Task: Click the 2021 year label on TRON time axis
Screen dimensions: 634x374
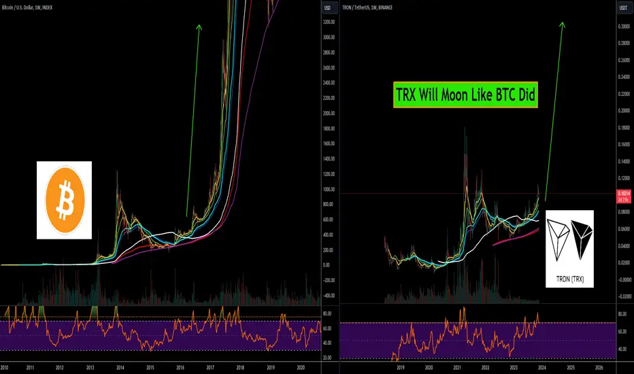Action: coord(457,367)
